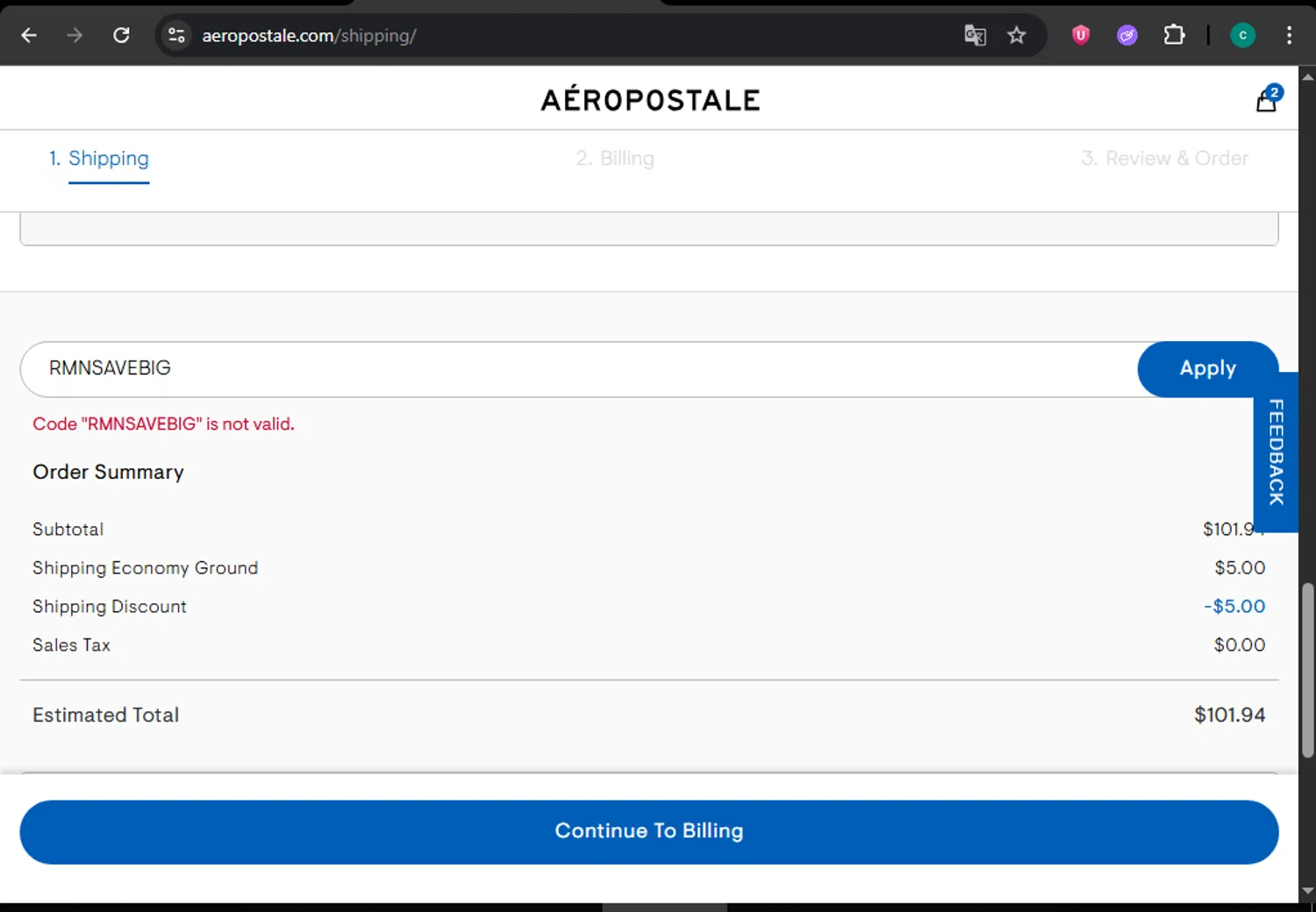Click the $101.94 estimated total
This screenshot has height=912, width=1316.
(x=1229, y=716)
